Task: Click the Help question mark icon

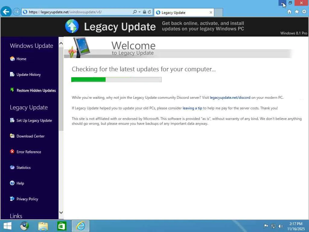Action: click(x=12, y=183)
